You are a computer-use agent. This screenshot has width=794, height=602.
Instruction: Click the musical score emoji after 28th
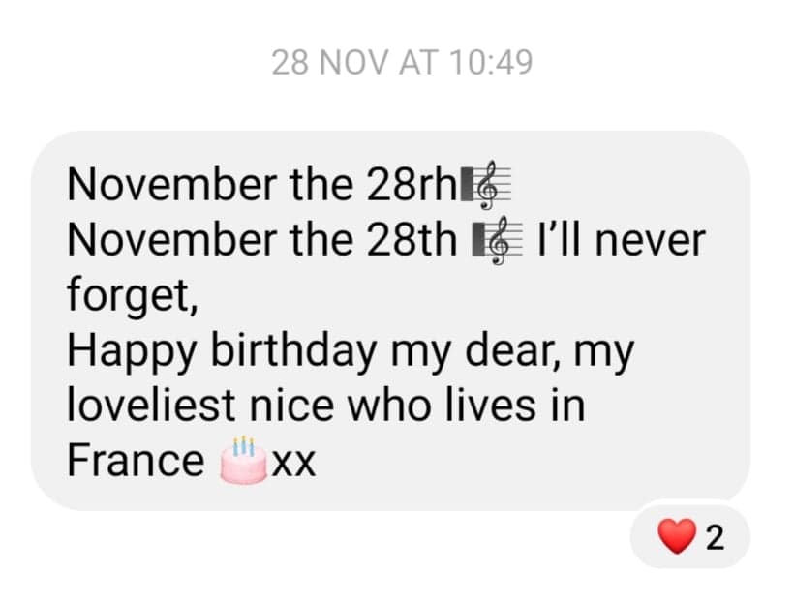[498, 240]
